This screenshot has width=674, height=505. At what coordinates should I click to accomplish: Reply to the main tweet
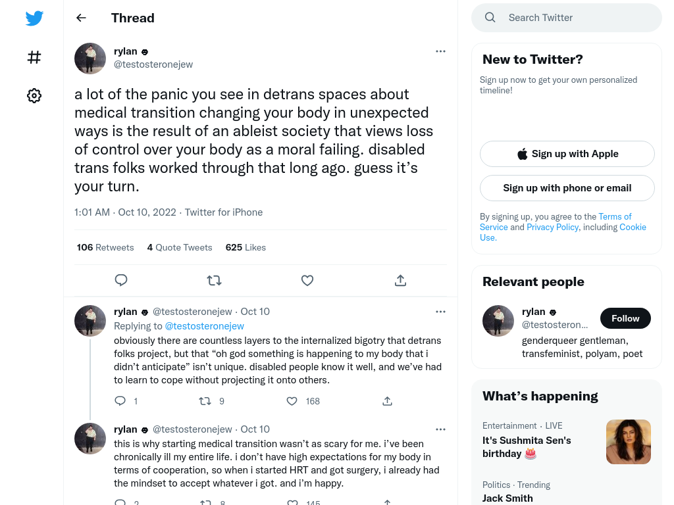pyautogui.click(x=121, y=280)
